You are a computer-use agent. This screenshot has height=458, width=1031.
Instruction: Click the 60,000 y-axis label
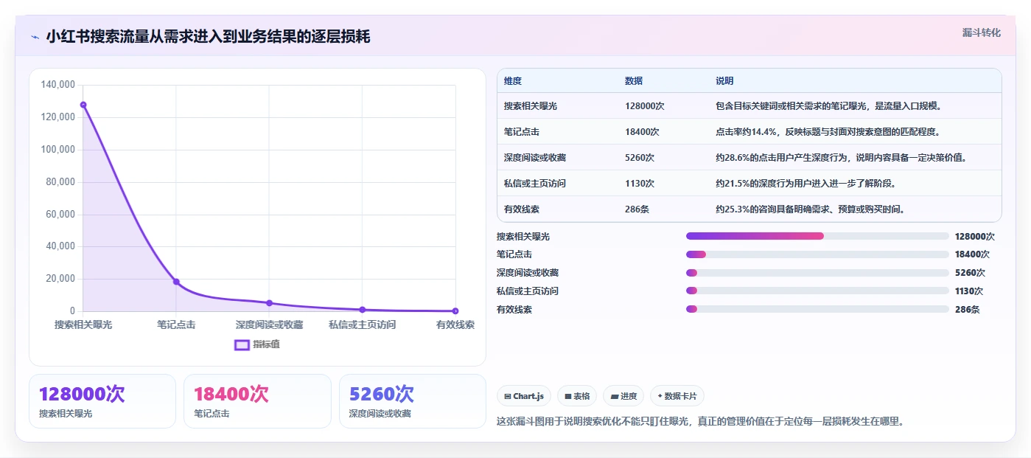(x=60, y=214)
